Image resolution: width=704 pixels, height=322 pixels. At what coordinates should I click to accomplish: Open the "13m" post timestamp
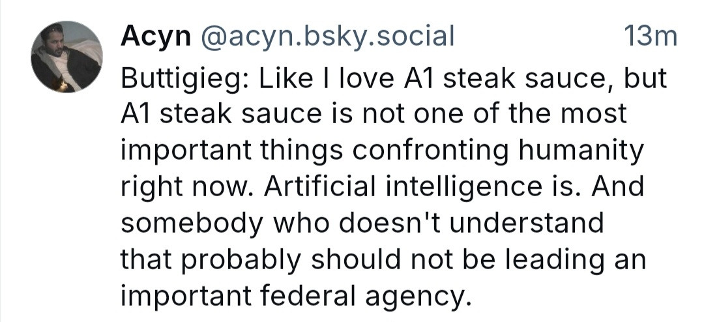[650, 37]
